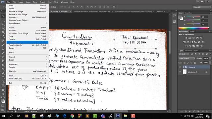Add a Brightness/Contrast adjustment

click(186, 38)
